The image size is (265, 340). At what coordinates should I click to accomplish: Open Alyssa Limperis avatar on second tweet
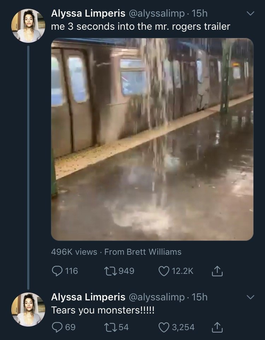[x=28, y=310]
